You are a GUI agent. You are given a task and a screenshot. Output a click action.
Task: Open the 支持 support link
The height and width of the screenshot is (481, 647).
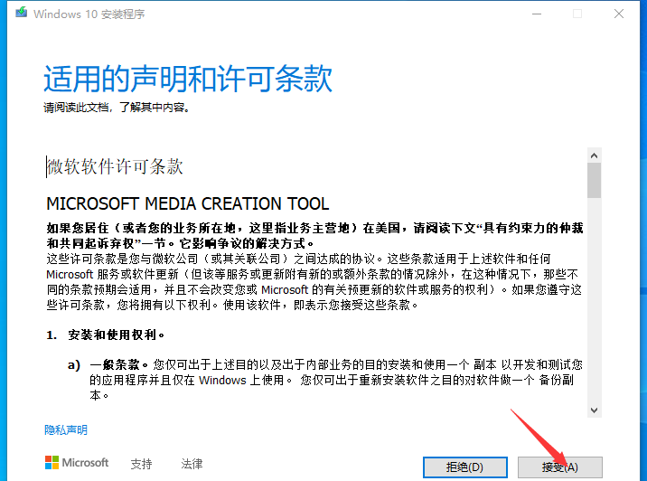(x=142, y=464)
